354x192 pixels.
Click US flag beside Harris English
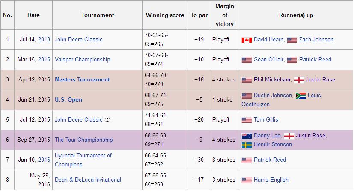pos(247,180)
